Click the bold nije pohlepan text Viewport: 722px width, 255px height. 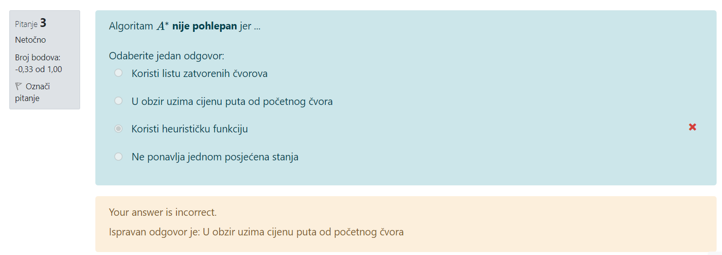pyautogui.click(x=204, y=26)
